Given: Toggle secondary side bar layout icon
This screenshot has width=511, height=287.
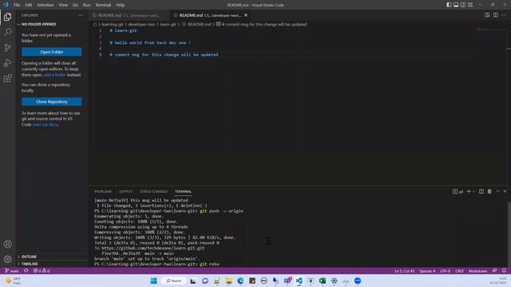Looking at the screenshot, I should [463, 5].
